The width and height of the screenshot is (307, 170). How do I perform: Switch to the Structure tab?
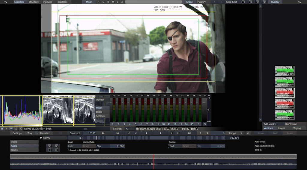34,2
